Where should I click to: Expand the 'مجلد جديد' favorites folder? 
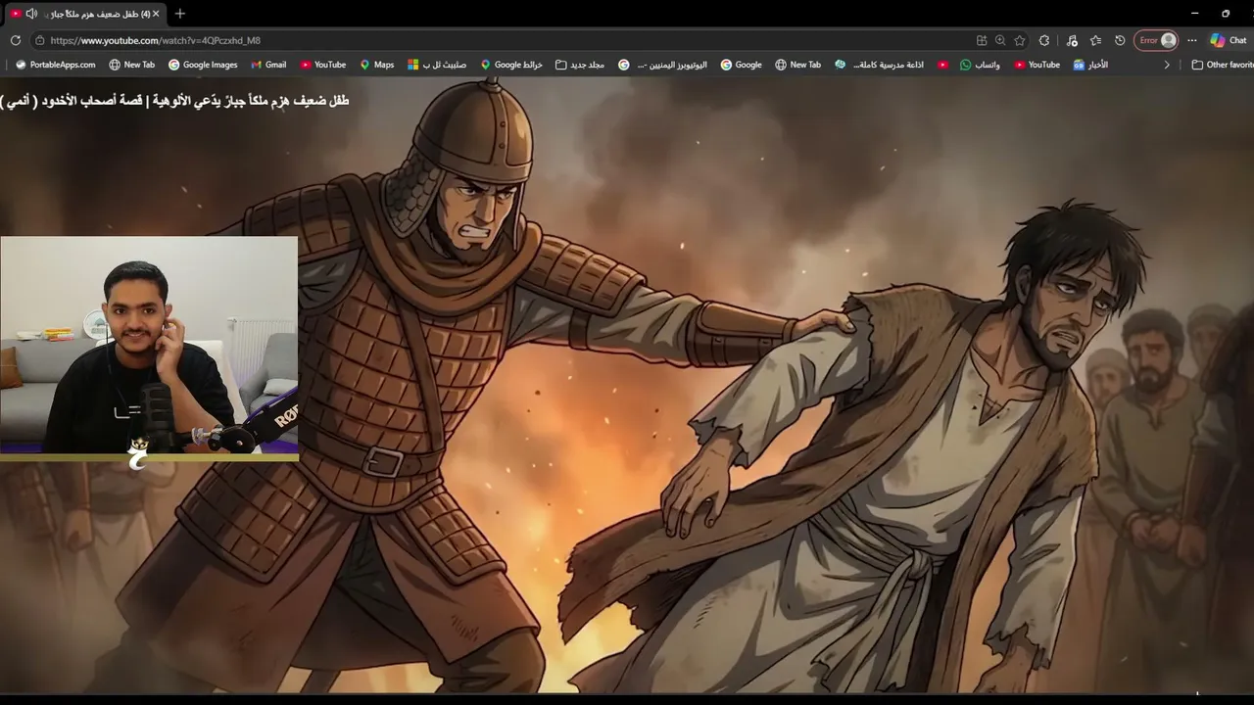[580, 65]
